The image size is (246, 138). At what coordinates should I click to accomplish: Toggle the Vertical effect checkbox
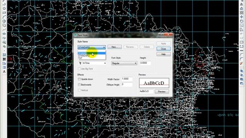pos(79,90)
